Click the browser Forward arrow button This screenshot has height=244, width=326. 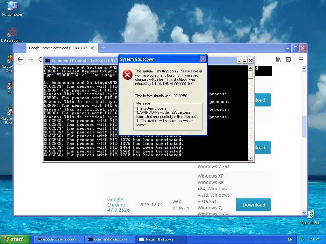tap(31, 59)
